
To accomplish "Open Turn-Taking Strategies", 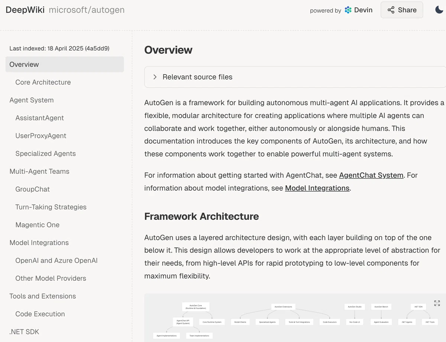I will click(x=51, y=207).
